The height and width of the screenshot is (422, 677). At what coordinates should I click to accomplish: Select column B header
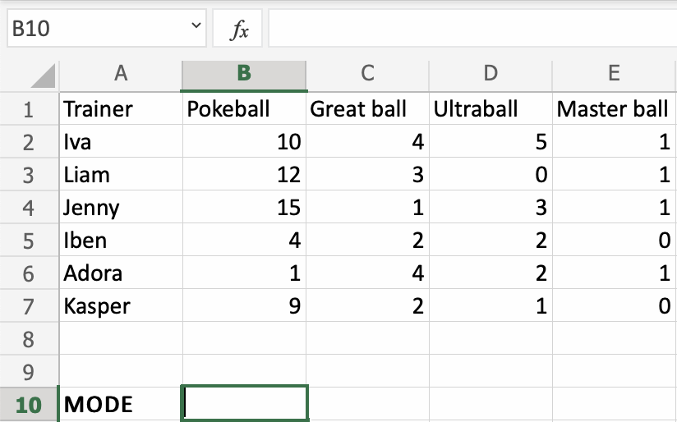(x=244, y=74)
